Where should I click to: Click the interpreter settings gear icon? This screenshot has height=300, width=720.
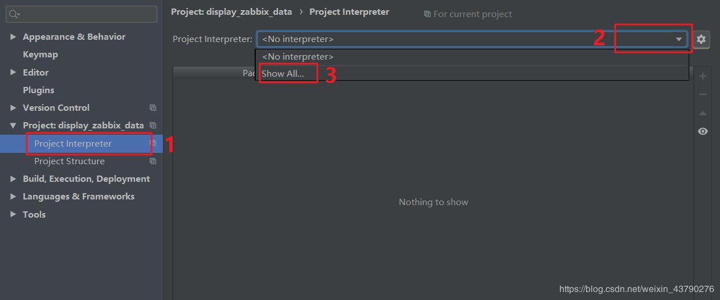[701, 39]
